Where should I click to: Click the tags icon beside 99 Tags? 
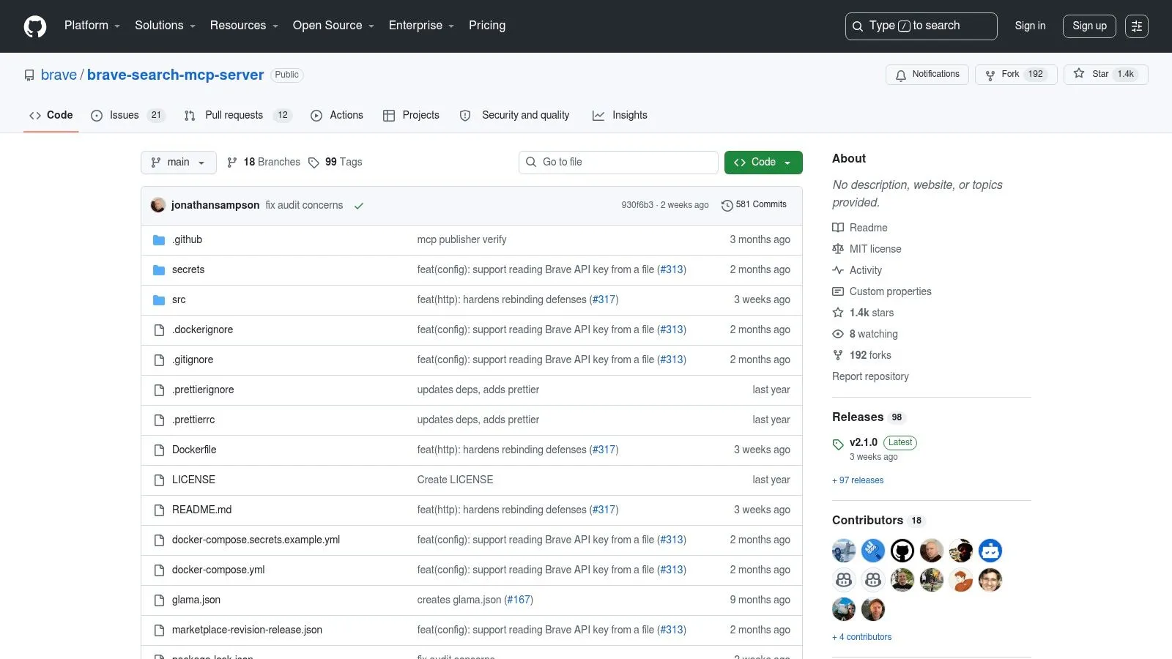314,163
